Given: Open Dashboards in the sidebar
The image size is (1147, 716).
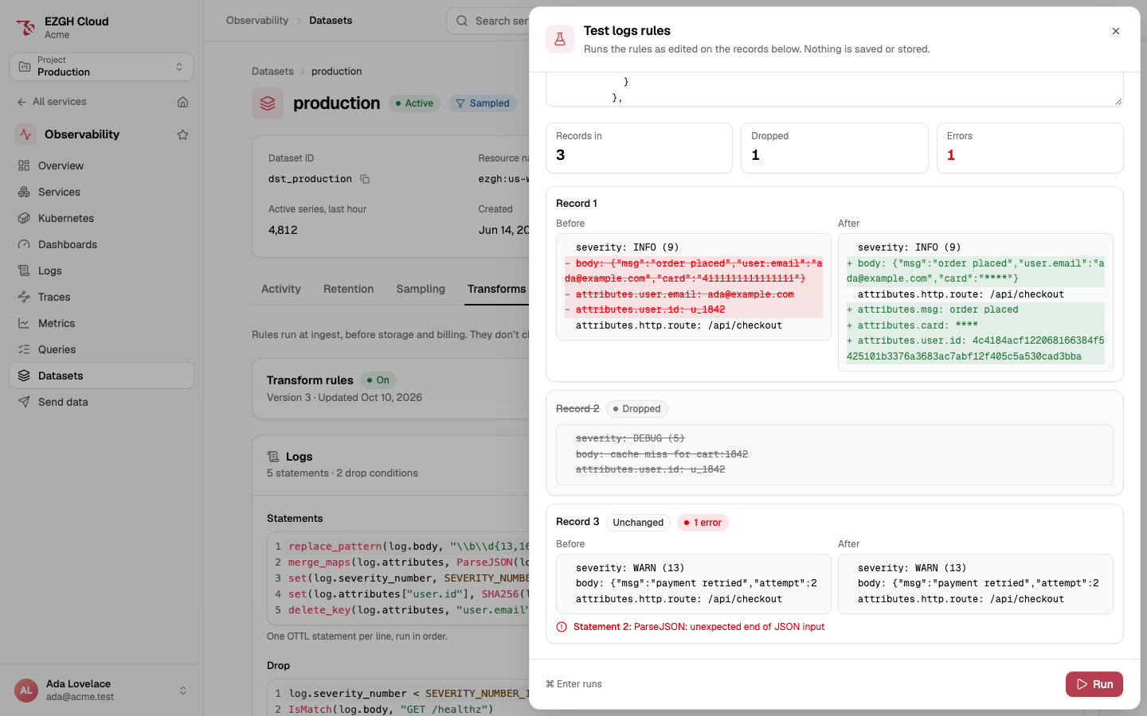Looking at the screenshot, I should point(101,244).
